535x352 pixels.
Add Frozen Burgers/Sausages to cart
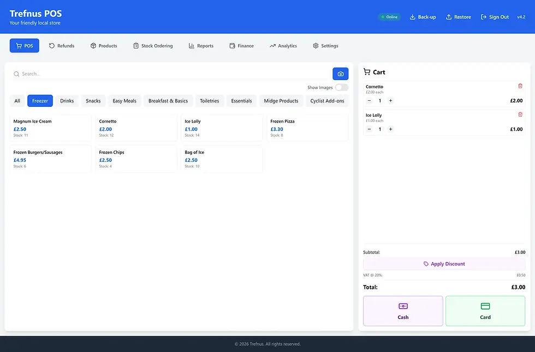(50, 159)
